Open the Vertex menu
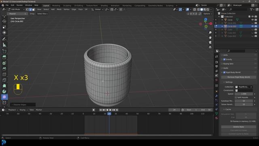The width and height of the screenshot is (259, 146). pyautogui.click(x=66, y=9)
